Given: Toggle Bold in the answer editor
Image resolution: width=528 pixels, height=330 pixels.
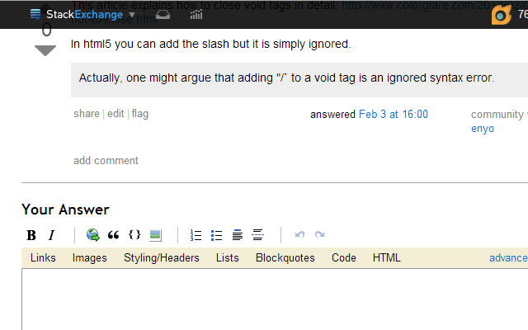Looking at the screenshot, I should point(31,235).
